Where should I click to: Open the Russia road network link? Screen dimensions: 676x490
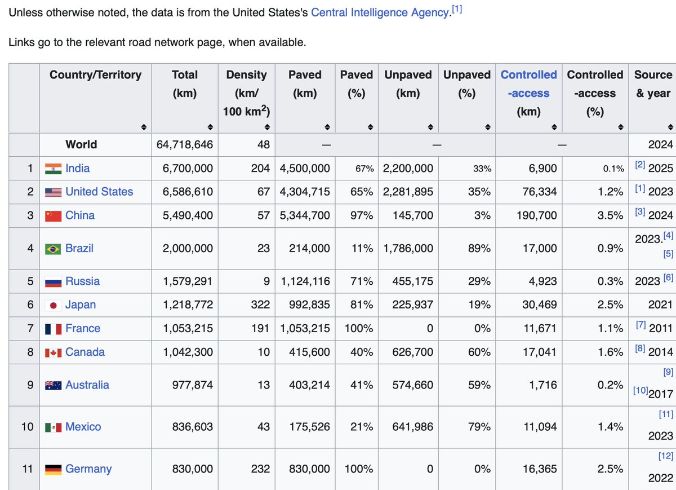[82, 281]
